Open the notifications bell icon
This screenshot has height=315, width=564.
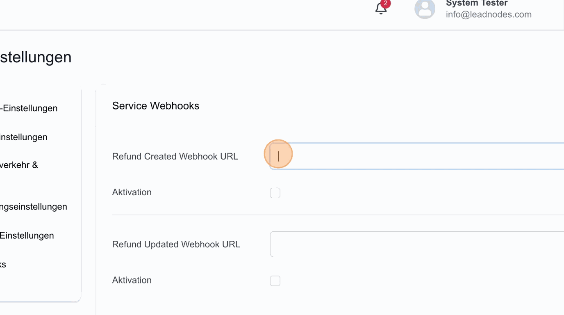pos(381,9)
